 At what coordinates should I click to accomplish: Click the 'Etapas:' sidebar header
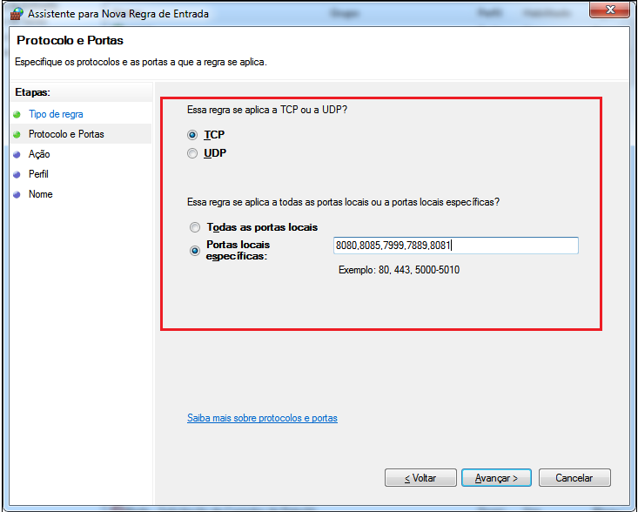(x=32, y=92)
